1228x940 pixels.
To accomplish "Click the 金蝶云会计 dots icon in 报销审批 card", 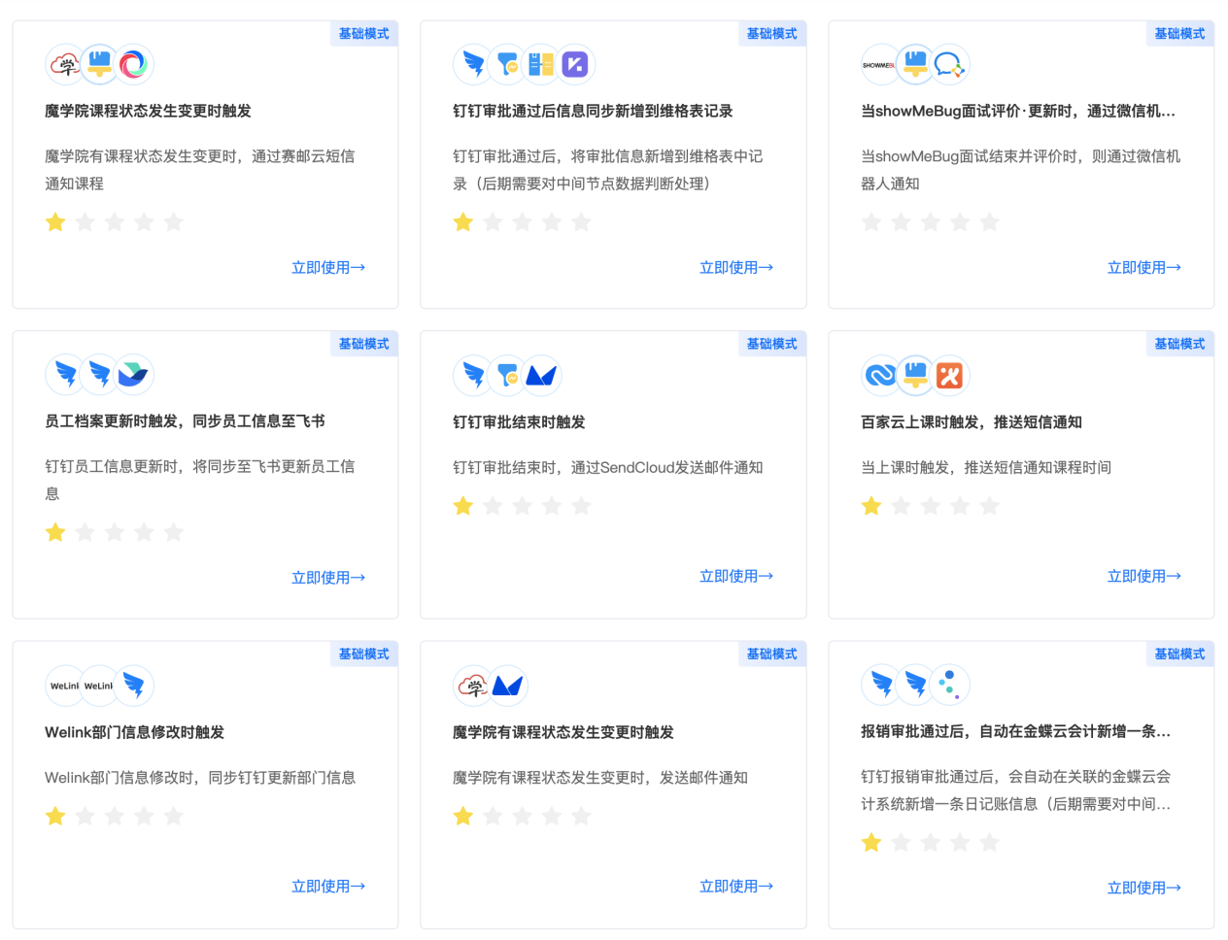I will point(949,686).
